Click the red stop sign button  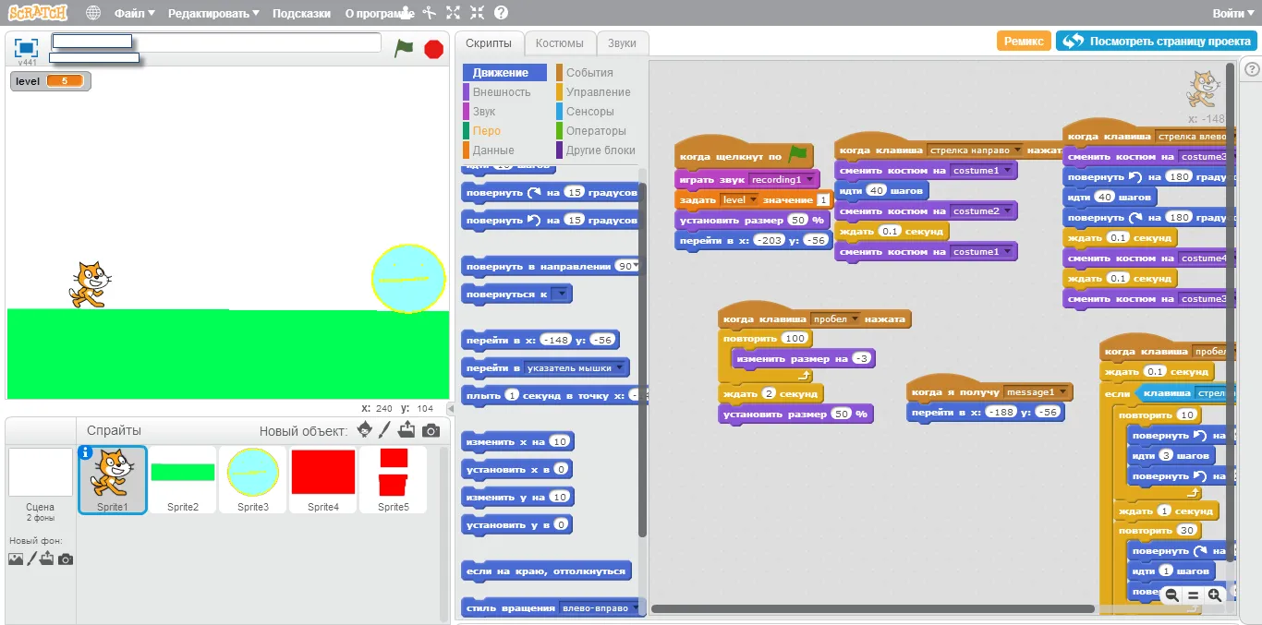(434, 49)
